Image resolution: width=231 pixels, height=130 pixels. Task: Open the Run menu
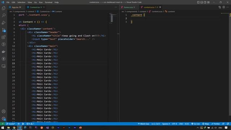pyautogui.click(x=41, y=3)
